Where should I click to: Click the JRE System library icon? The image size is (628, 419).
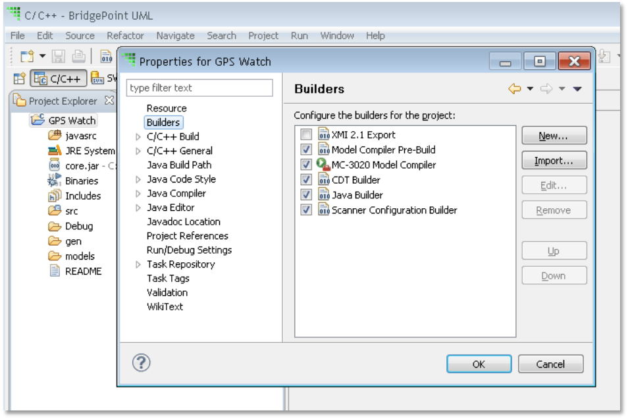coord(55,151)
